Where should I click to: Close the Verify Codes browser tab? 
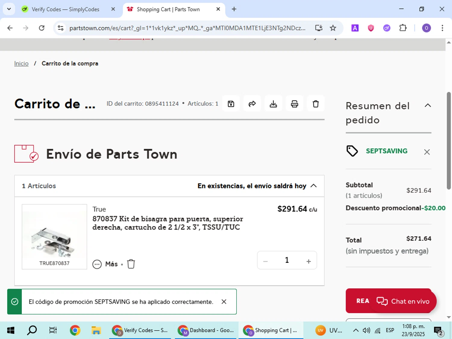point(113,9)
